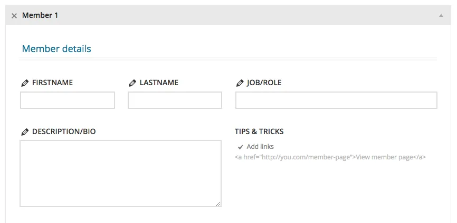Click the TIPS & TRICKS heading

[x=259, y=131]
